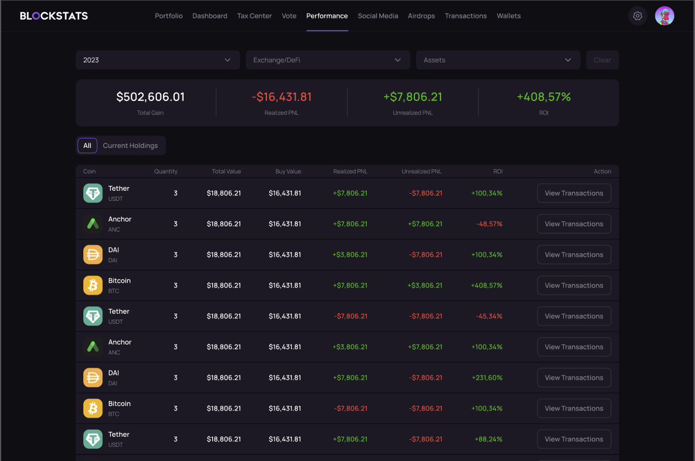Open the user profile avatar
Image resolution: width=695 pixels, height=461 pixels.
tap(664, 16)
